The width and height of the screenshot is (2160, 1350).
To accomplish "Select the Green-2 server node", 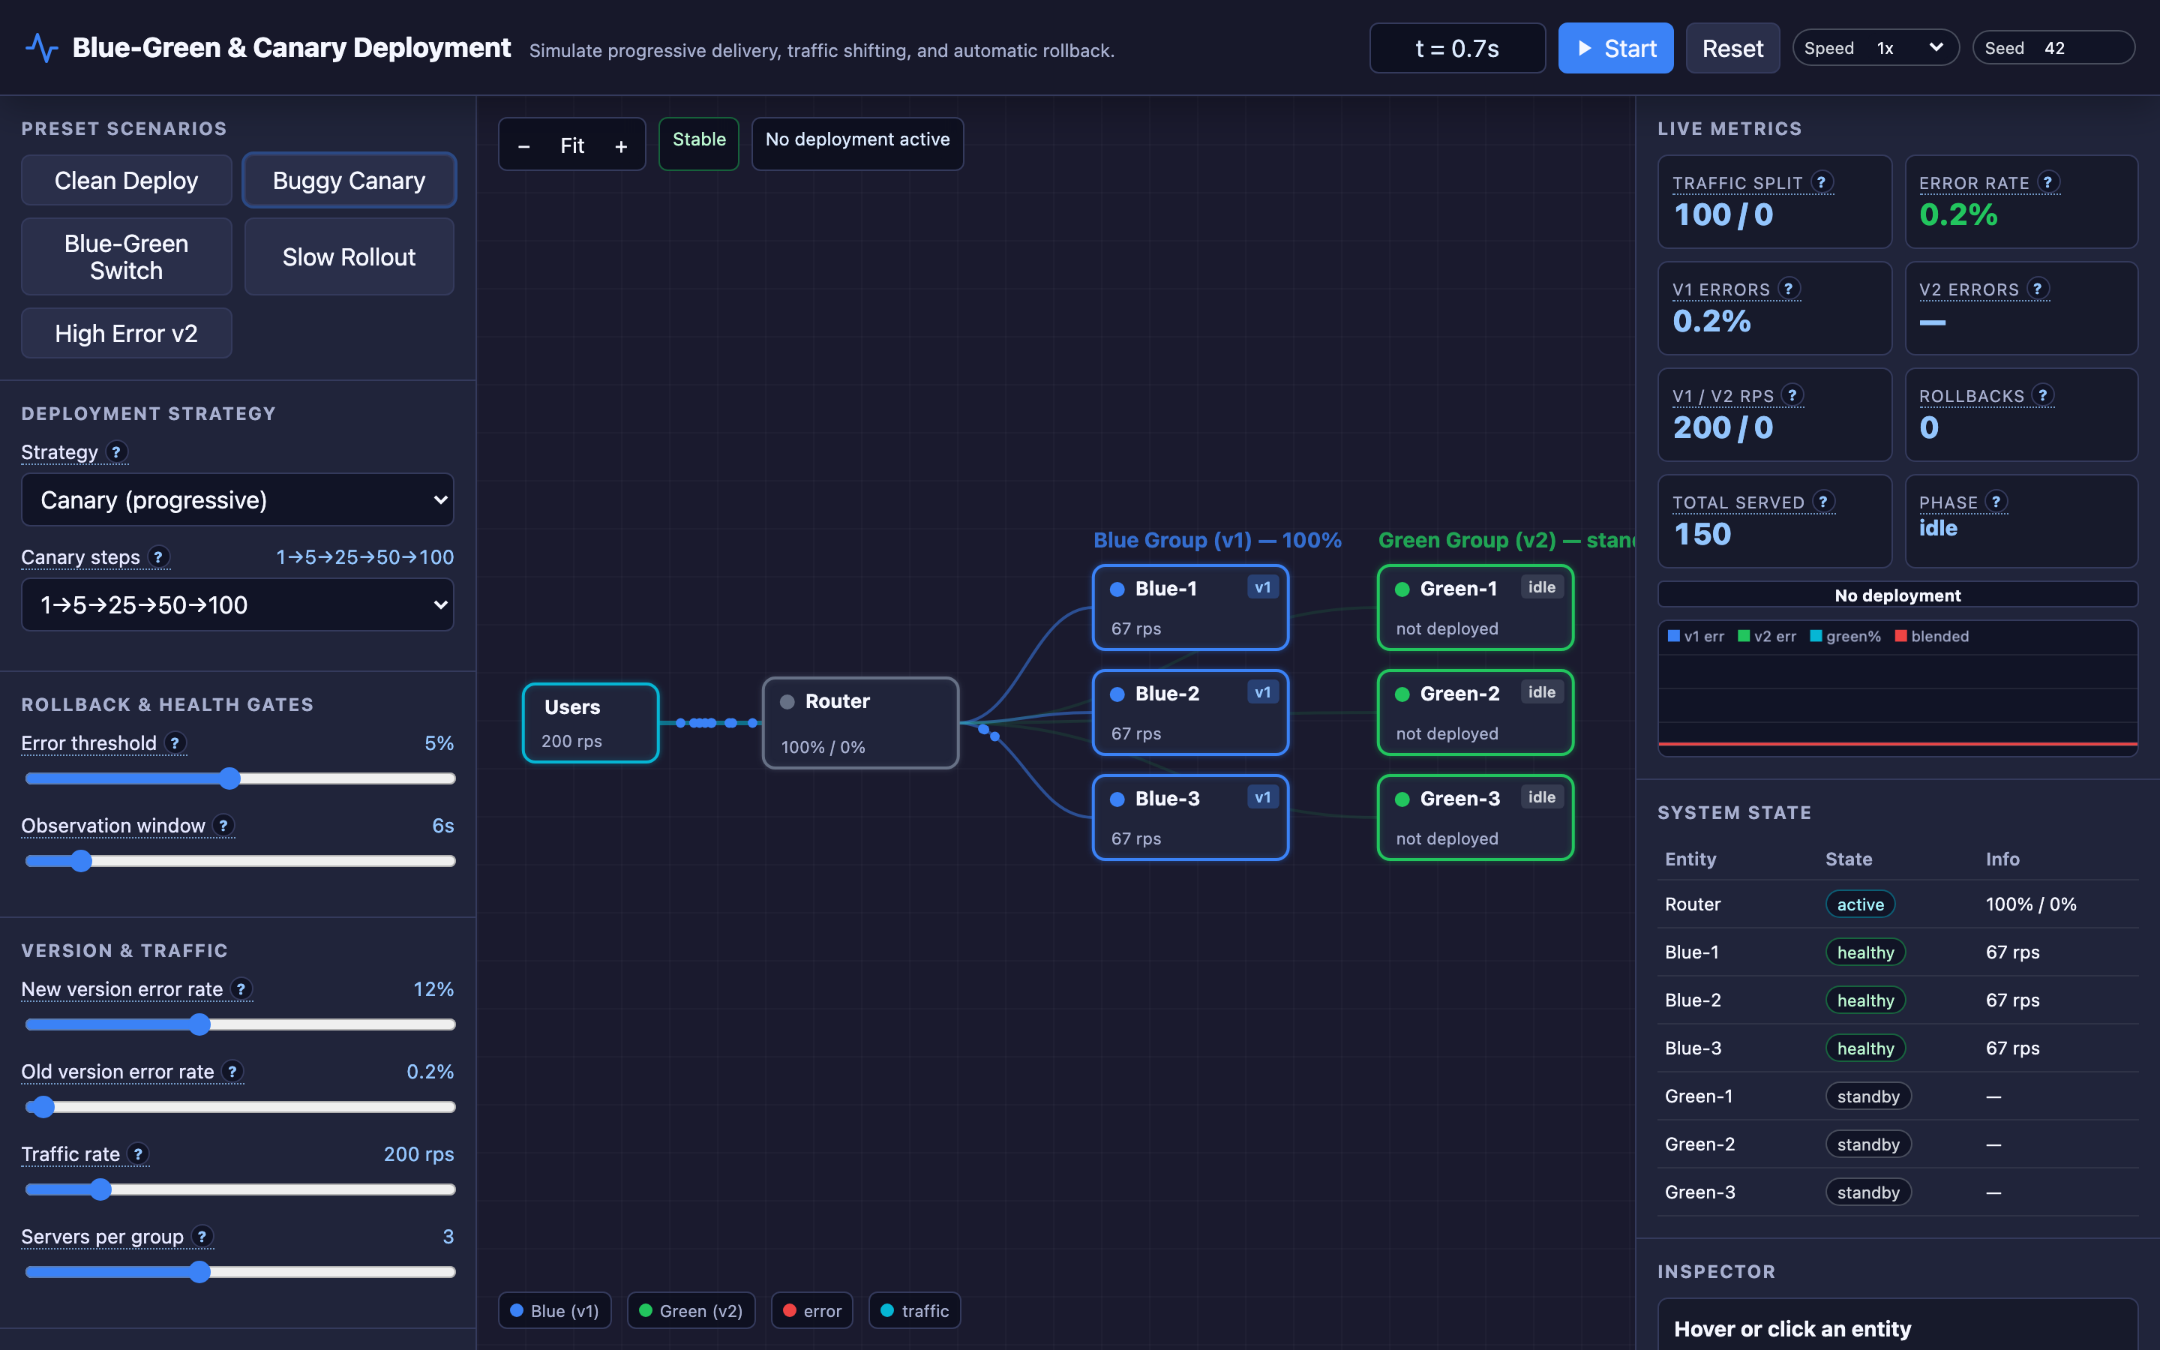I will (1475, 712).
